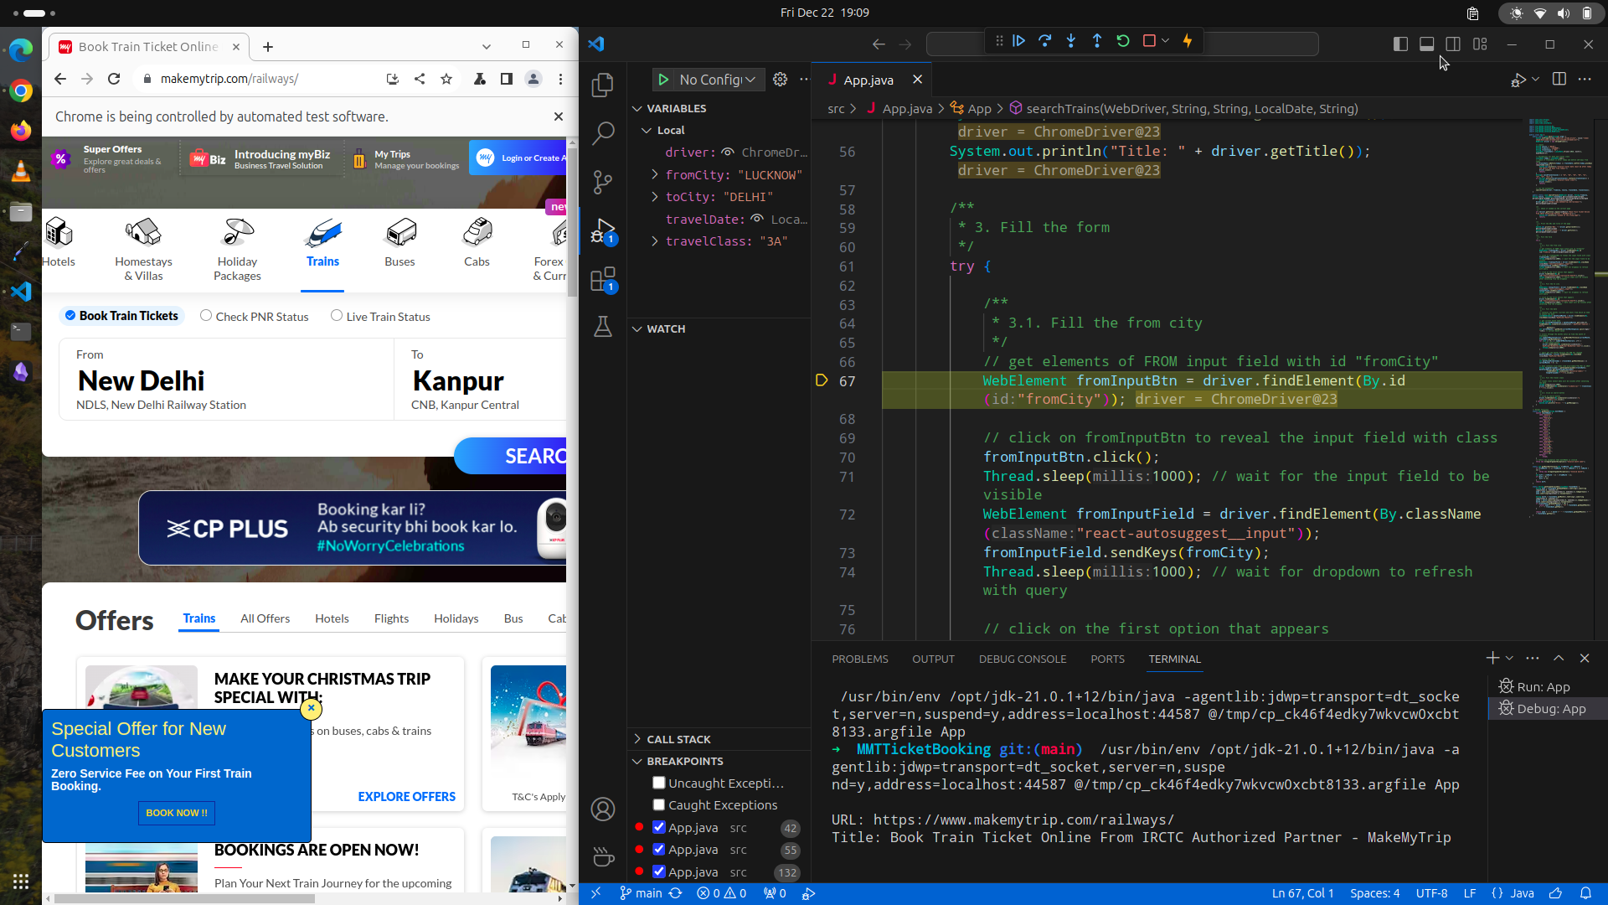The height and width of the screenshot is (905, 1608).
Task: Stop debugging with the red square
Action: point(1149,41)
